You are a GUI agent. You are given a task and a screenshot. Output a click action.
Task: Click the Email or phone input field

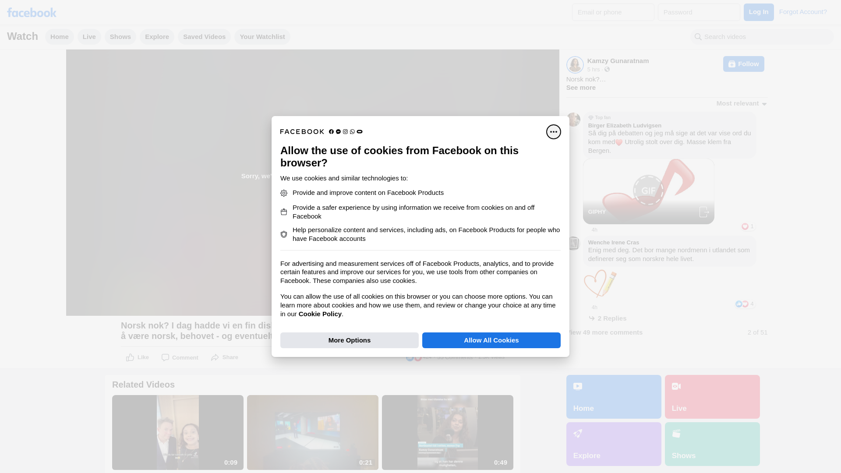pos(613,12)
